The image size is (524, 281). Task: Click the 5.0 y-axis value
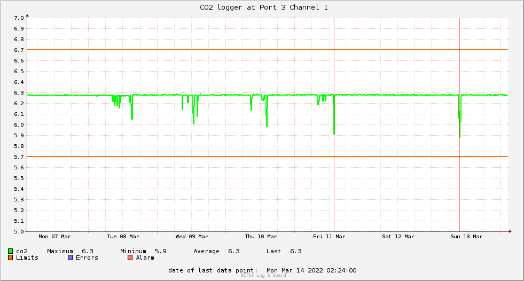click(x=19, y=231)
